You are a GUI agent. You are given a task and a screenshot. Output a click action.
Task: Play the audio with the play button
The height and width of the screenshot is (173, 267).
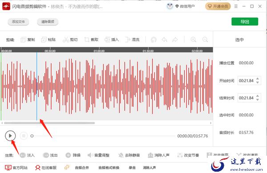(10, 136)
